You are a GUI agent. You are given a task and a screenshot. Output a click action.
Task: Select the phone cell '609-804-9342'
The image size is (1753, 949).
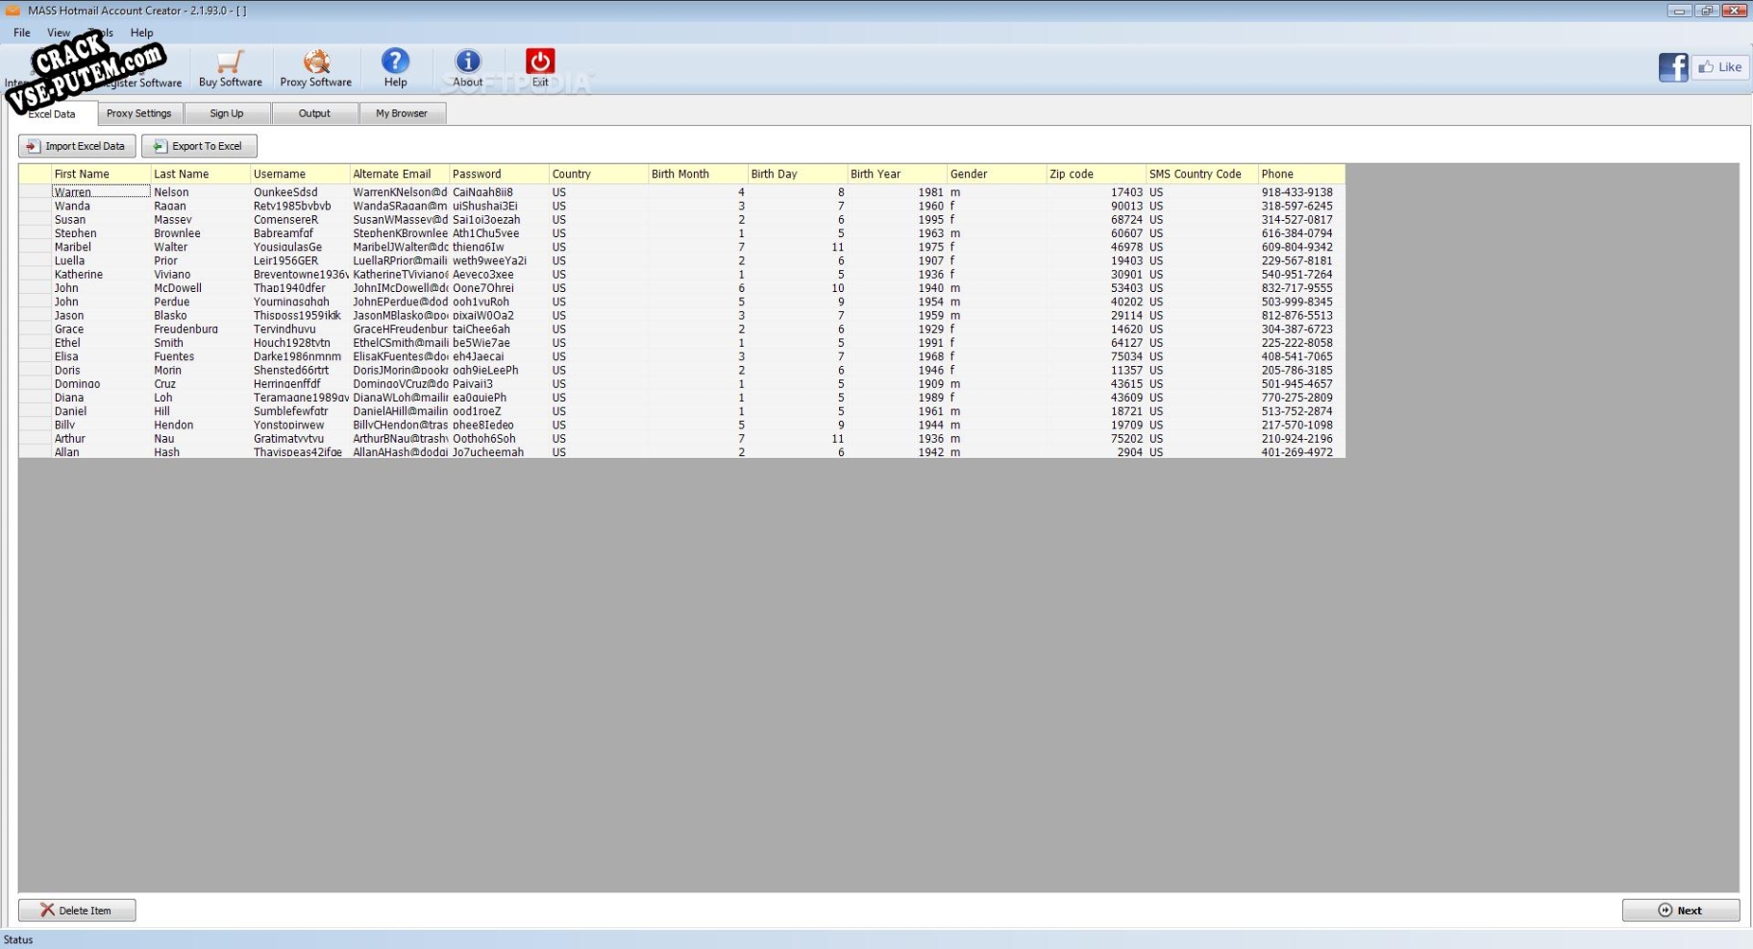click(x=1301, y=247)
